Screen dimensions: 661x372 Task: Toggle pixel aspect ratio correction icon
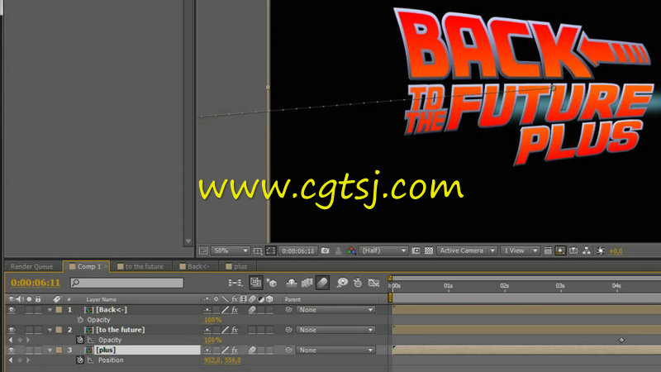tap(548, 250)
